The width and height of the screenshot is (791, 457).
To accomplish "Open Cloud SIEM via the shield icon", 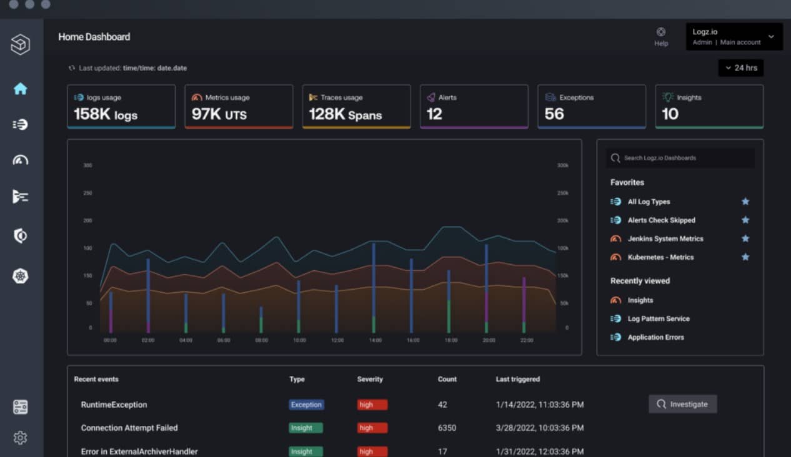I will [21, 235].
